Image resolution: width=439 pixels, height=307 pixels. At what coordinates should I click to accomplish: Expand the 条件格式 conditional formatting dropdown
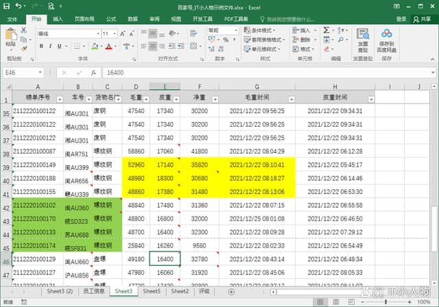click(261, 31)
